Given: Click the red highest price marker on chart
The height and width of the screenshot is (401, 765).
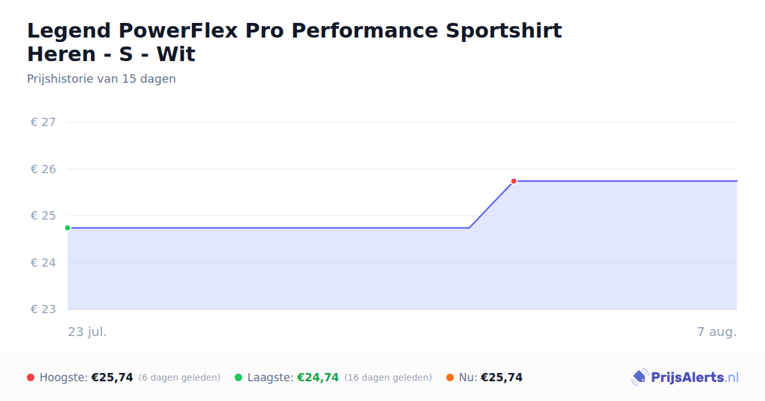Looking at the screenshot, I should [514, 181].
